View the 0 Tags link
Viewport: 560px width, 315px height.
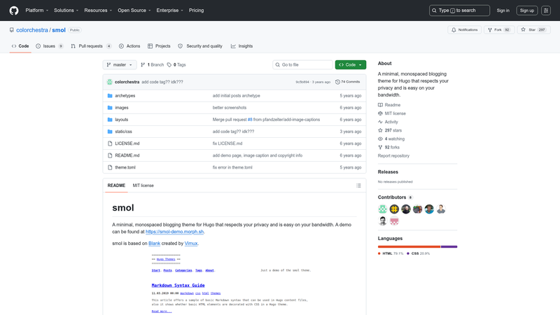(x=176, y=64)
